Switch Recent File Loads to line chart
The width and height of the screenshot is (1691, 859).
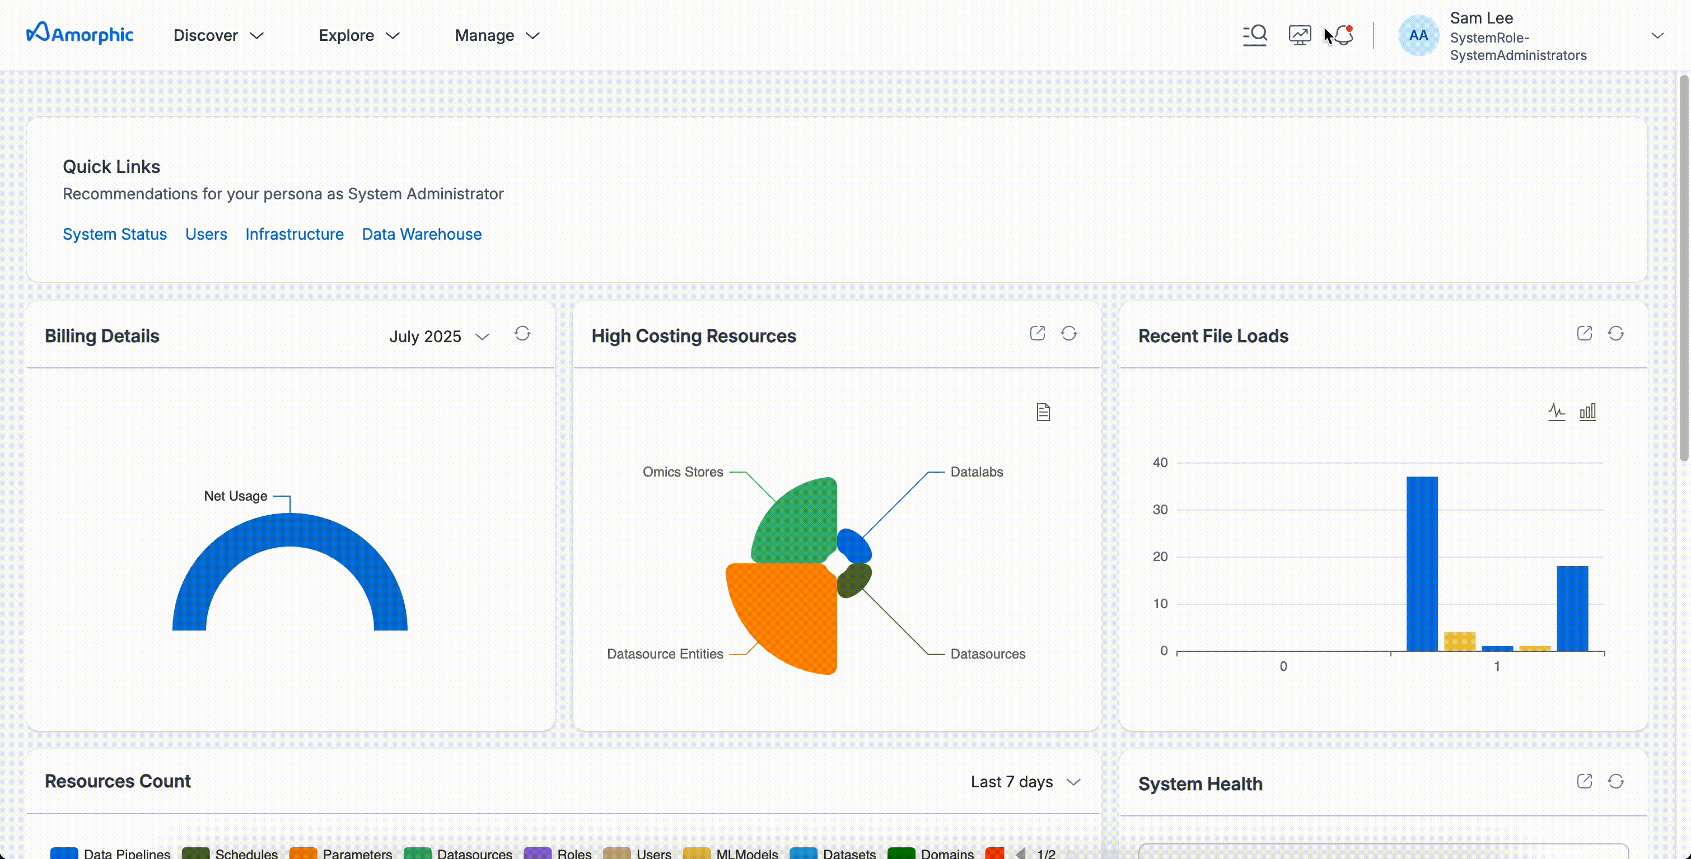(1557, 412)
